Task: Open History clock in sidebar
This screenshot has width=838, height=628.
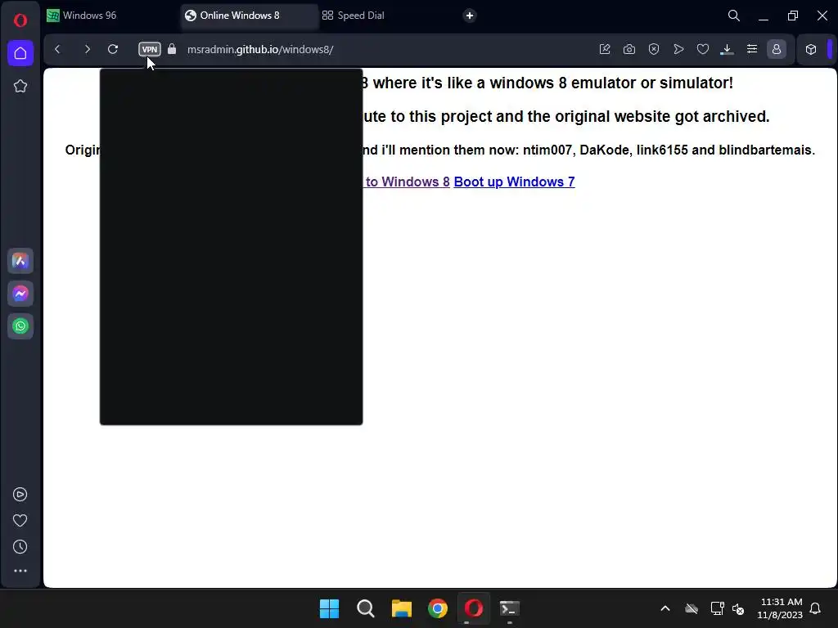Action: click(x=20, y=546)
